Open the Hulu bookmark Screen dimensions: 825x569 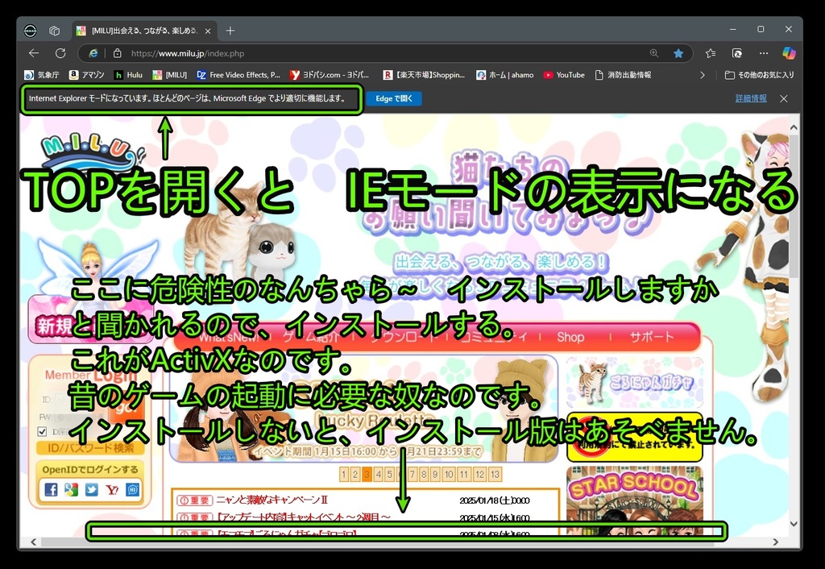128,75
